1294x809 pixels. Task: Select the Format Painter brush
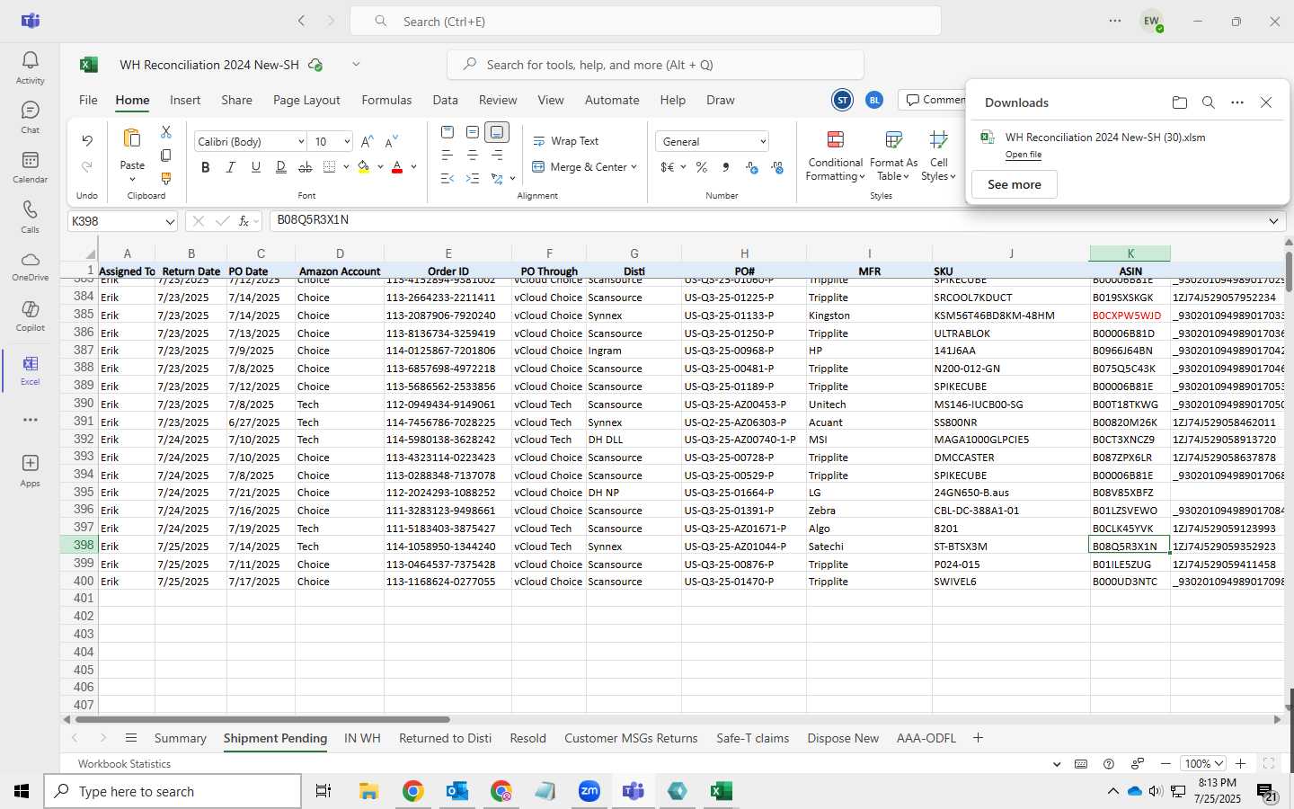(x=166, y=179)
